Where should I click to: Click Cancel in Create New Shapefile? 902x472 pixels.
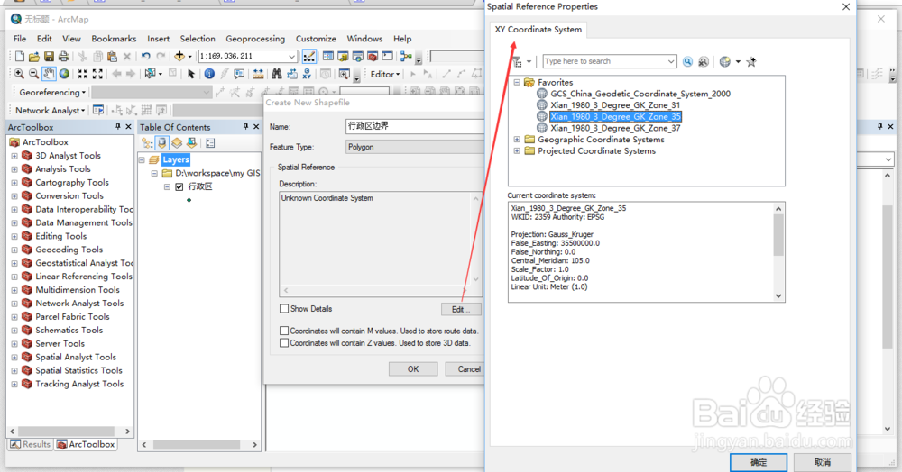pyautogui.click(x=465, y=368)
